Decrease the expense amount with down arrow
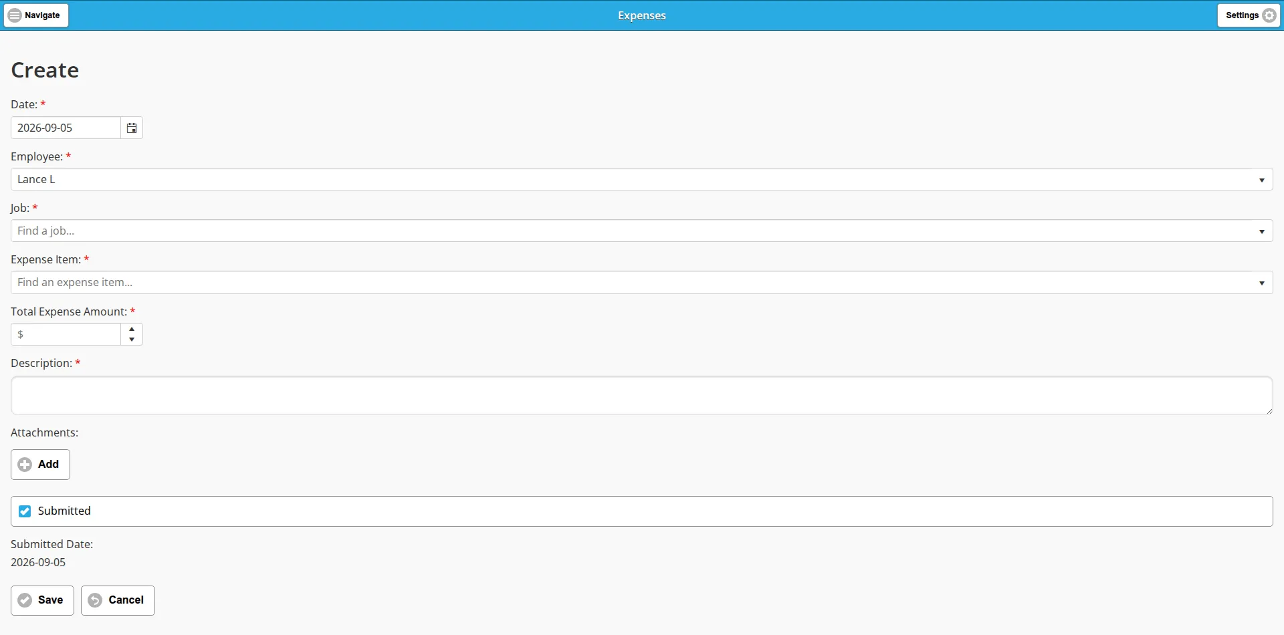The height and width of the screenshot is (635, 1284). pyautogui.click(x=132, y=340)
